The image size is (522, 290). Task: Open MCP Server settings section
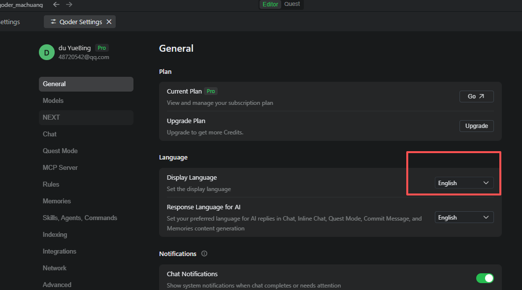(x=86, y=167)
